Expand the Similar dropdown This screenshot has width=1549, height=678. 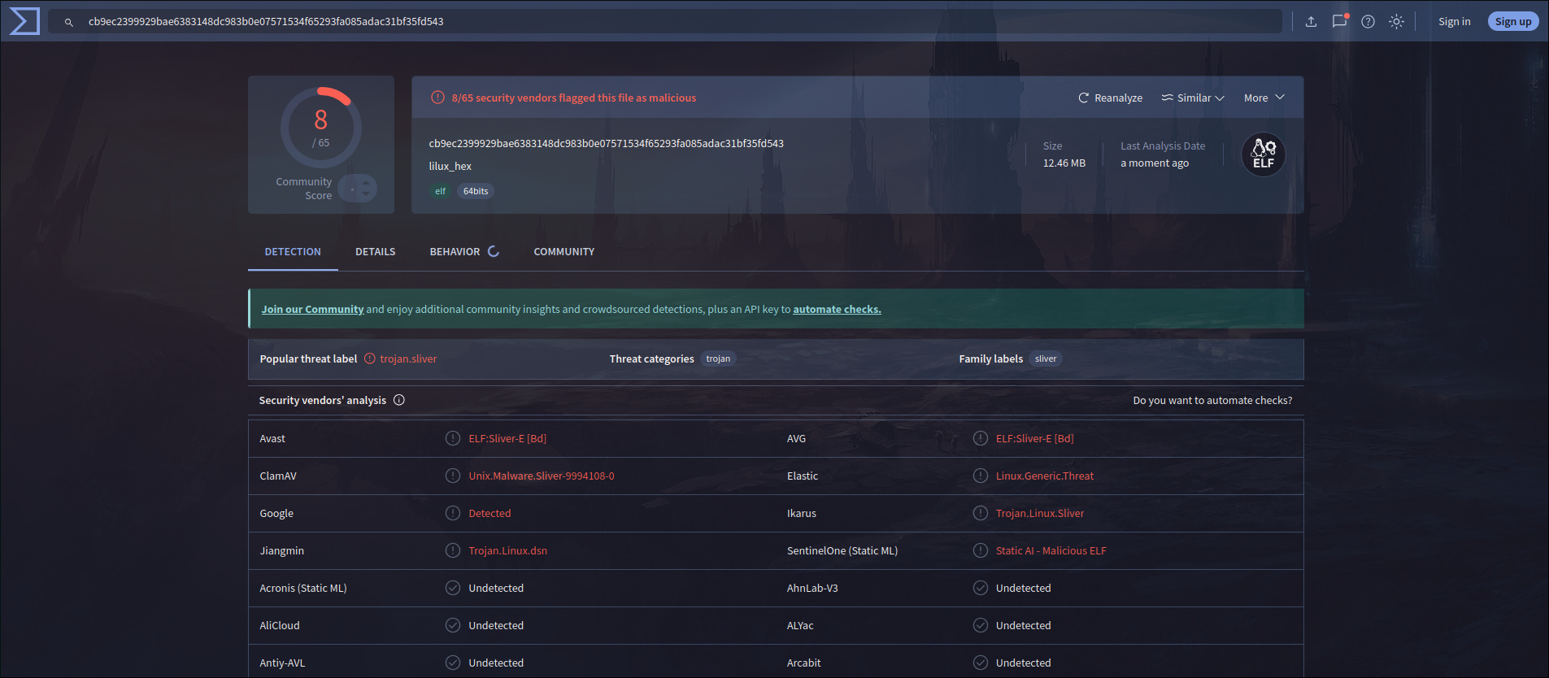pyautogui.click(x=1193, y=98)
